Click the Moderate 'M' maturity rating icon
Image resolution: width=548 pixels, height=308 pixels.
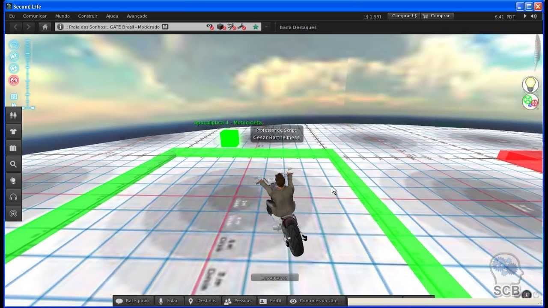coord(165,27)
